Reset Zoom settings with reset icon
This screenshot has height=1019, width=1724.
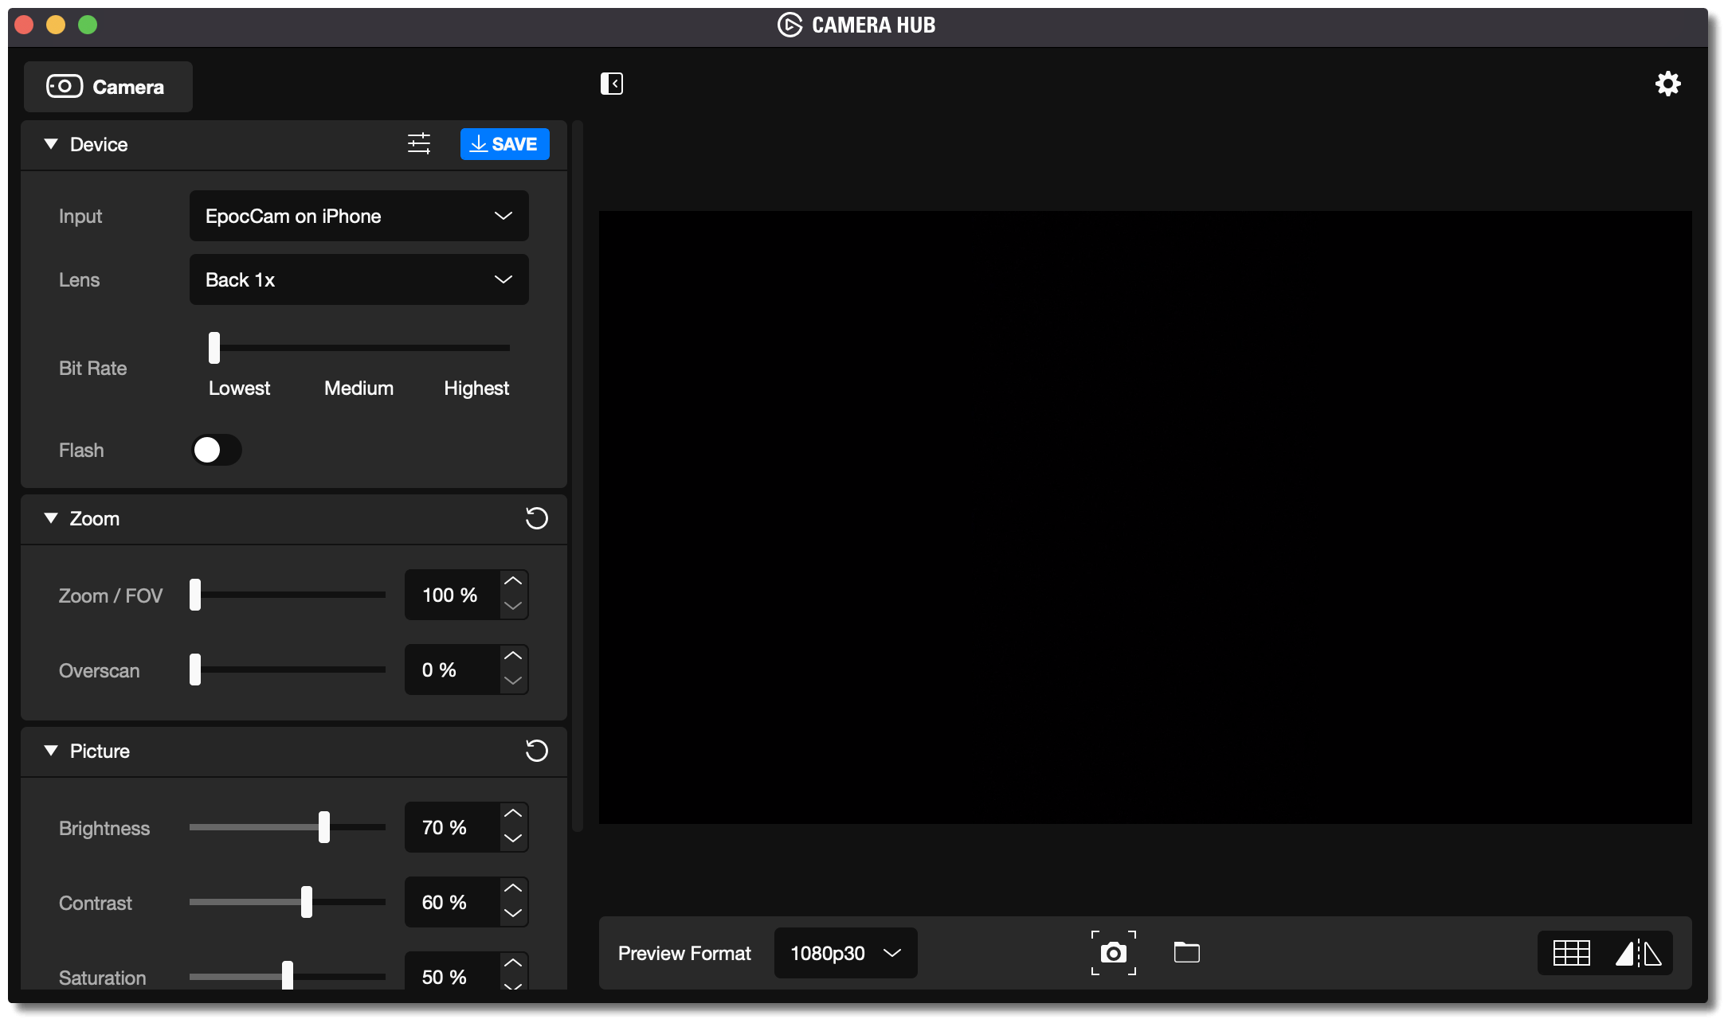(x=537, y=519)
